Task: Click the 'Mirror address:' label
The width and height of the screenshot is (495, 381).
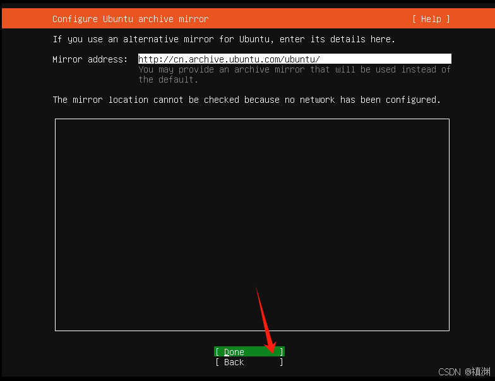Action: [90, 59]
